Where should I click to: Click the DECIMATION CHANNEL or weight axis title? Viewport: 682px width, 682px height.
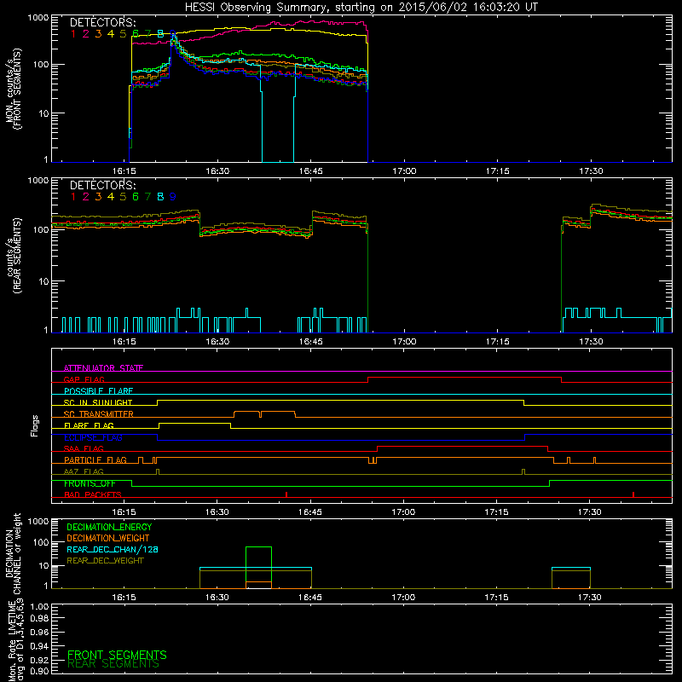tap(13, 553)
